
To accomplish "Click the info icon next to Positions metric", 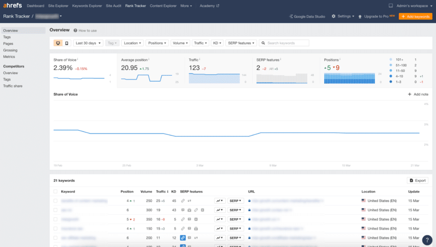I will [x=340, y=59].
